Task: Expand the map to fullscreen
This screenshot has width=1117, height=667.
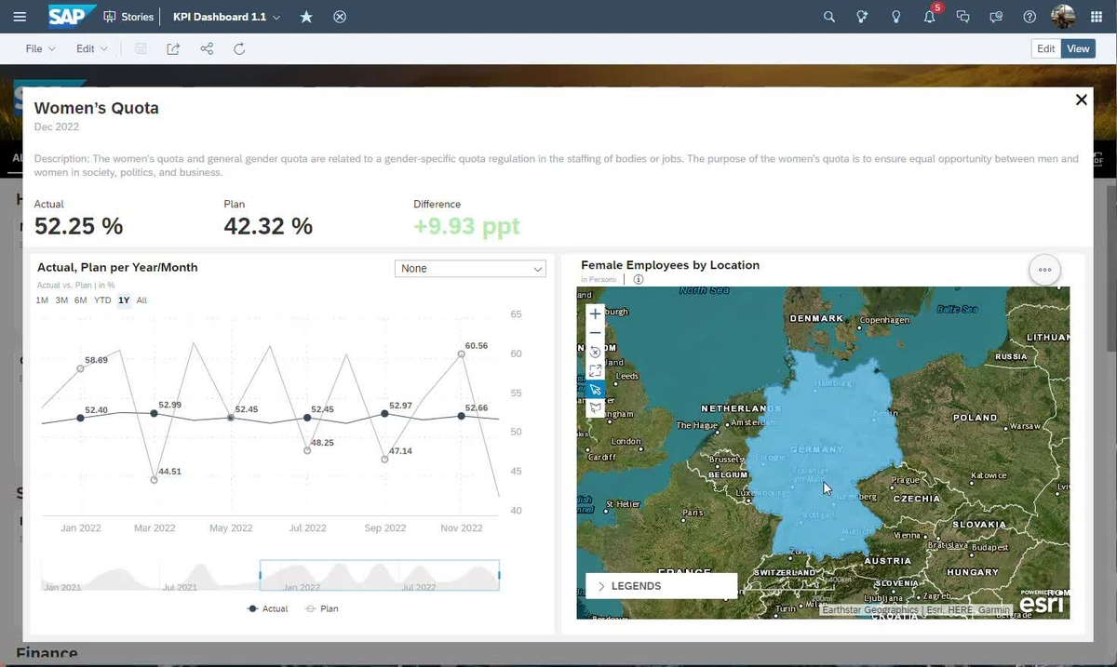Action: [595, 370]
